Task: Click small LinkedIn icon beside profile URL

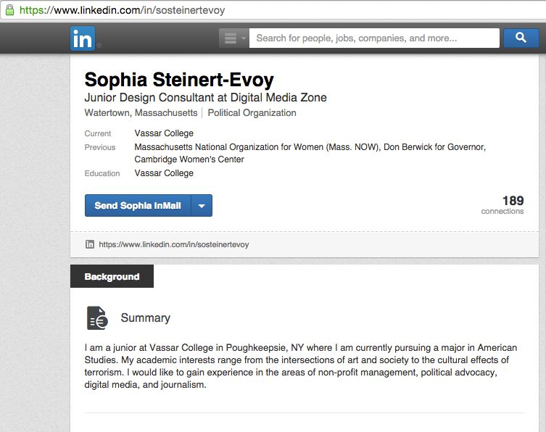Action: (x=90, y=244)
